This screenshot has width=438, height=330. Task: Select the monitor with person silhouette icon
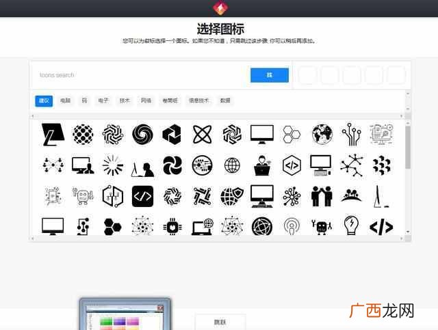(83, 165)
